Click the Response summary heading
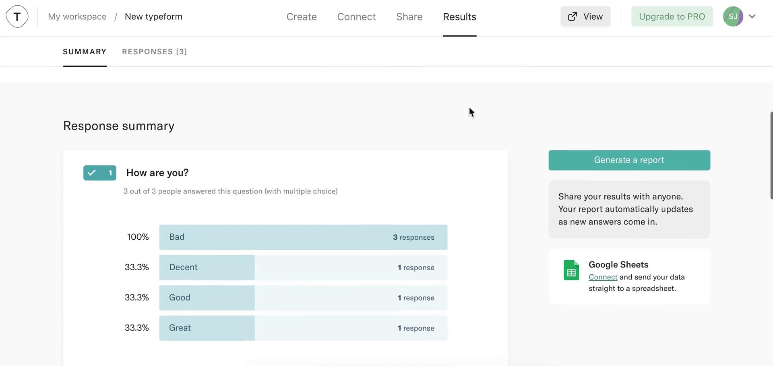The width and height of the screenshot is (773, 366). click(x=119, y=126)
